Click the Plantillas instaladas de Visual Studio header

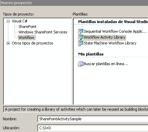coord(113,22)
